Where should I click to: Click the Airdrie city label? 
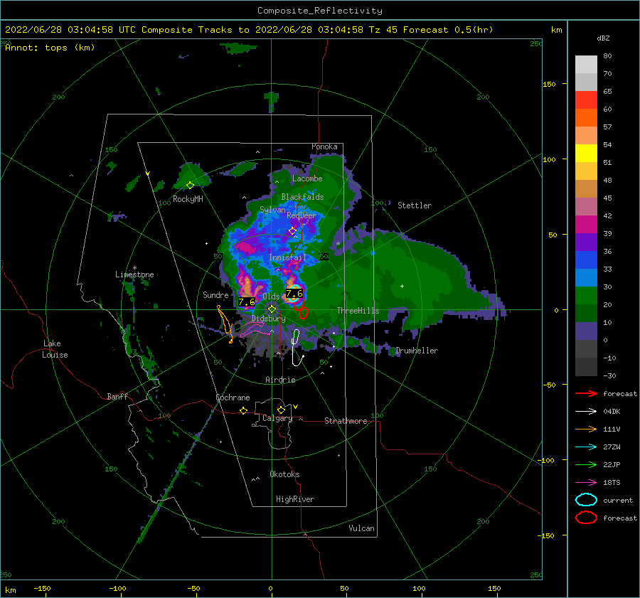point(280,380)
